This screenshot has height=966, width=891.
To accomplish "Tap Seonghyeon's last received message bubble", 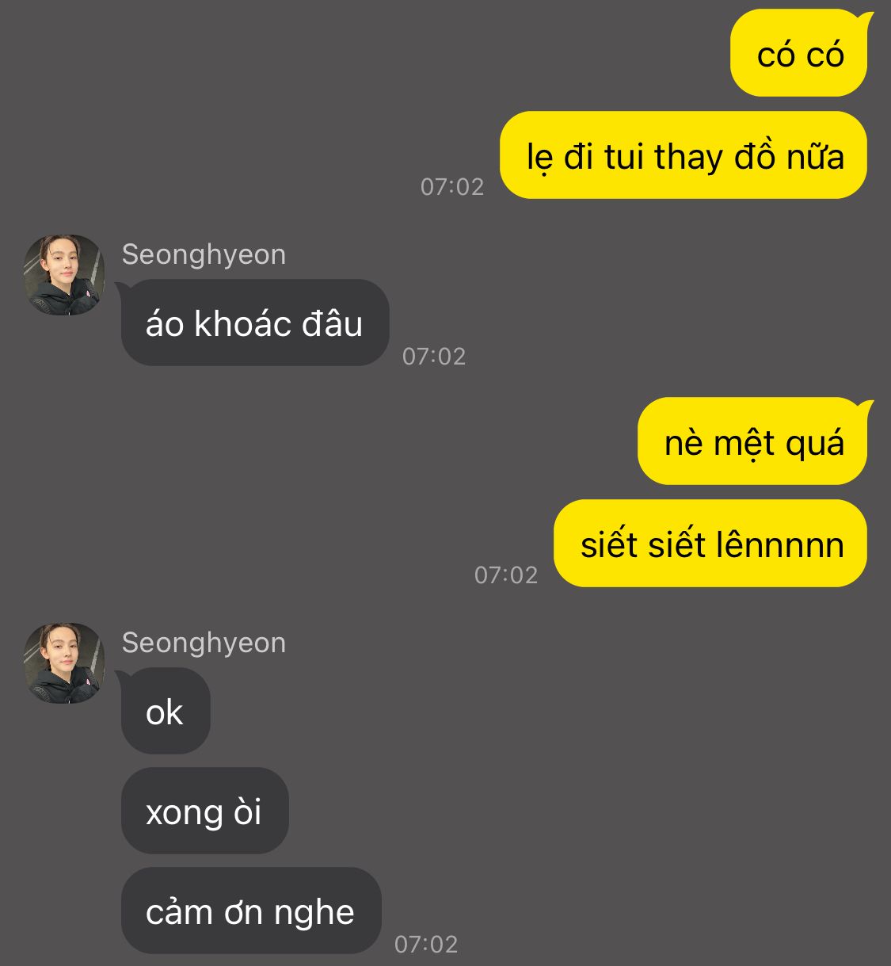I will pos(250,911).
